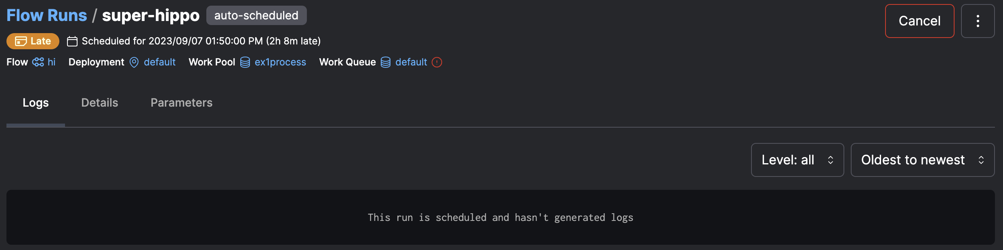Viewport: 1003px width, 250px height.
Task: Select the Logs tab
Action: point(35,103)
